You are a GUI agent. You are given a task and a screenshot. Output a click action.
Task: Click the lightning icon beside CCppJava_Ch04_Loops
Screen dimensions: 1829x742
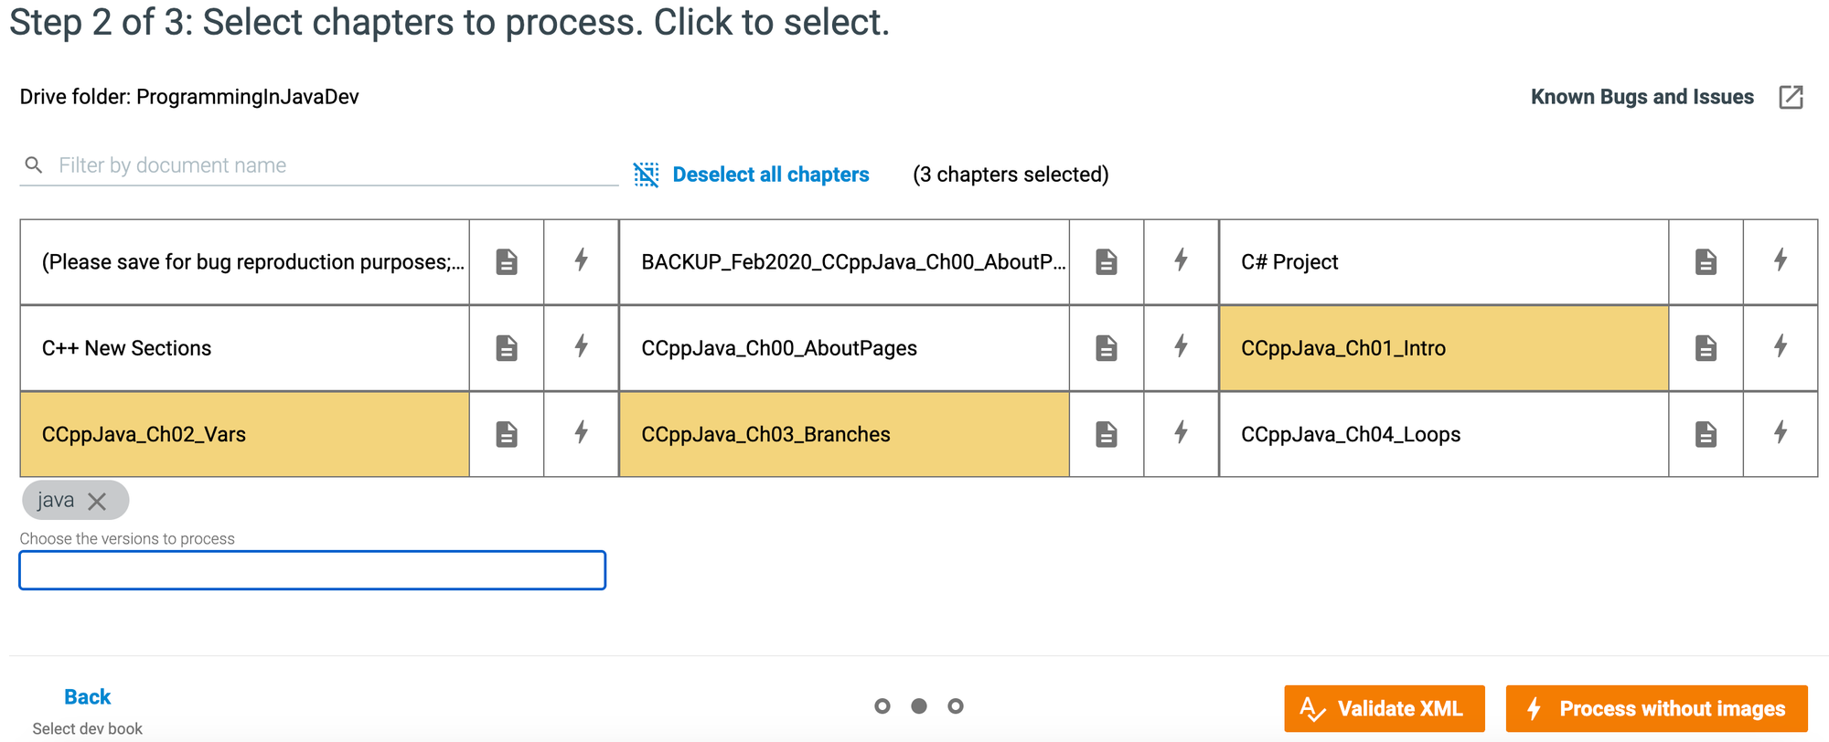point(1780,434)
